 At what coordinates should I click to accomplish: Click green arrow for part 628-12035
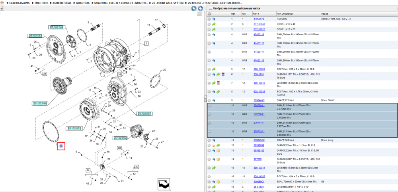[x=218, y=92]
